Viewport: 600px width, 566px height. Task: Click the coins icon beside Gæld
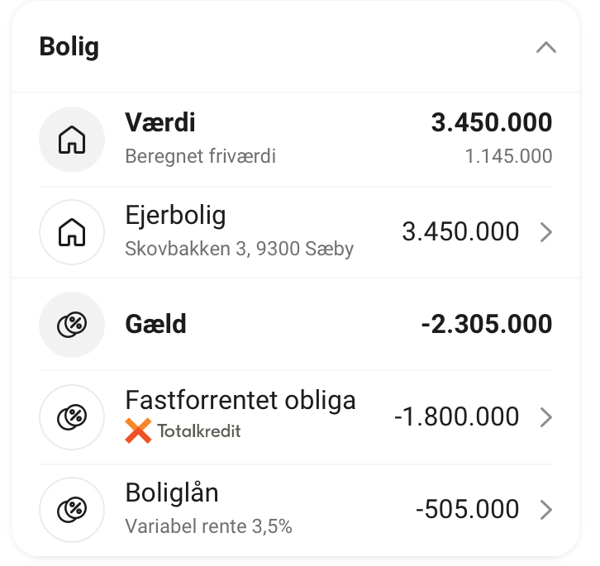pos(72,325)
